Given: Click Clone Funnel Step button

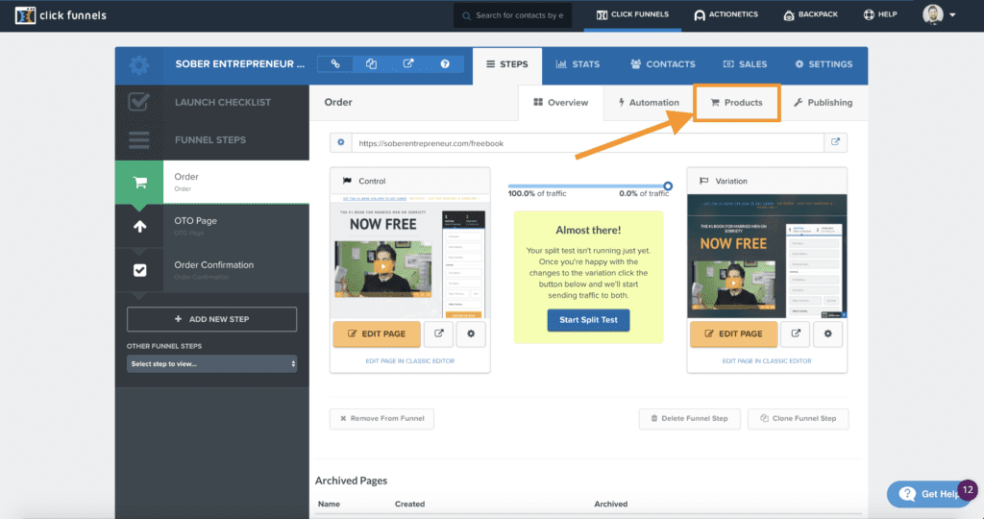Looking at the screenshot, I should point(799,419).
